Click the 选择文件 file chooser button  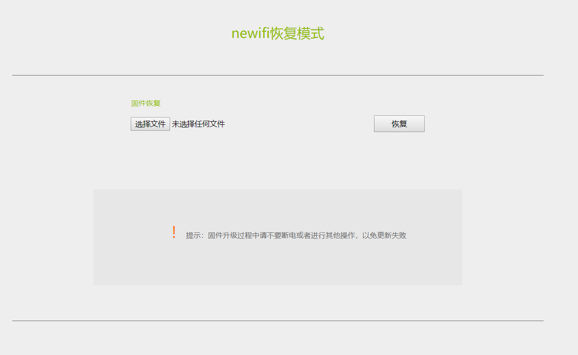(x=150, y=123)
